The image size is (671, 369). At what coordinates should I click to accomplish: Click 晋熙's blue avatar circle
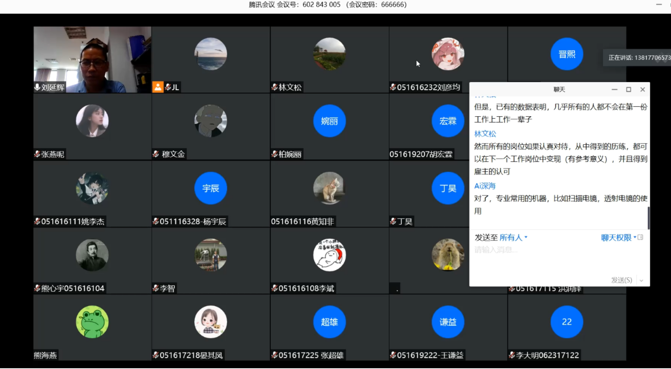point(567,54)
